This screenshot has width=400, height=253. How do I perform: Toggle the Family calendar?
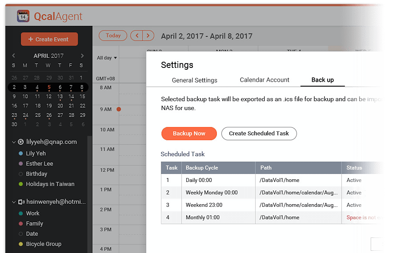[x=21, y=223]
